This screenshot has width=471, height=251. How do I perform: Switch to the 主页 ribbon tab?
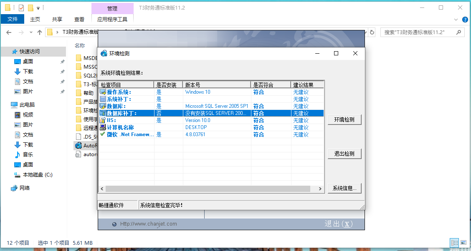pyautogui.click(x=35, y=19)
